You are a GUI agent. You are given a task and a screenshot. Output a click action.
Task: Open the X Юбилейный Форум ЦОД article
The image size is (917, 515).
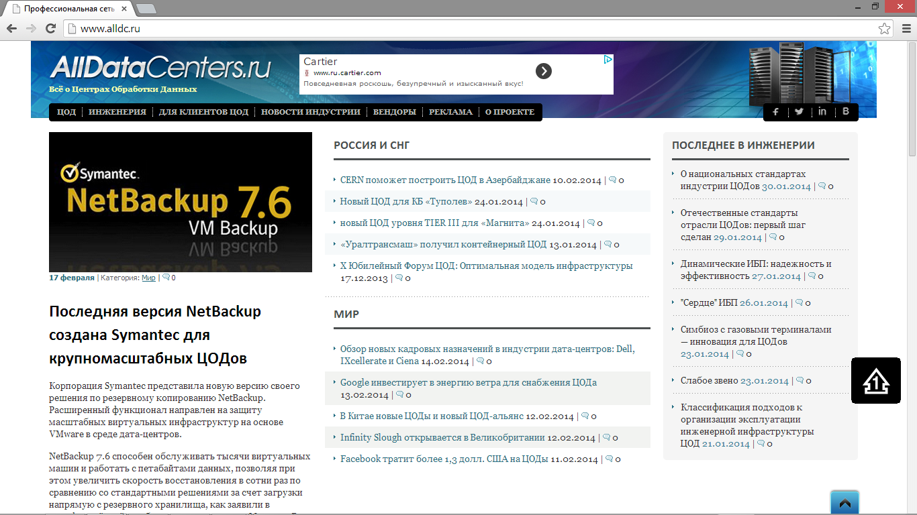(487, 266)
